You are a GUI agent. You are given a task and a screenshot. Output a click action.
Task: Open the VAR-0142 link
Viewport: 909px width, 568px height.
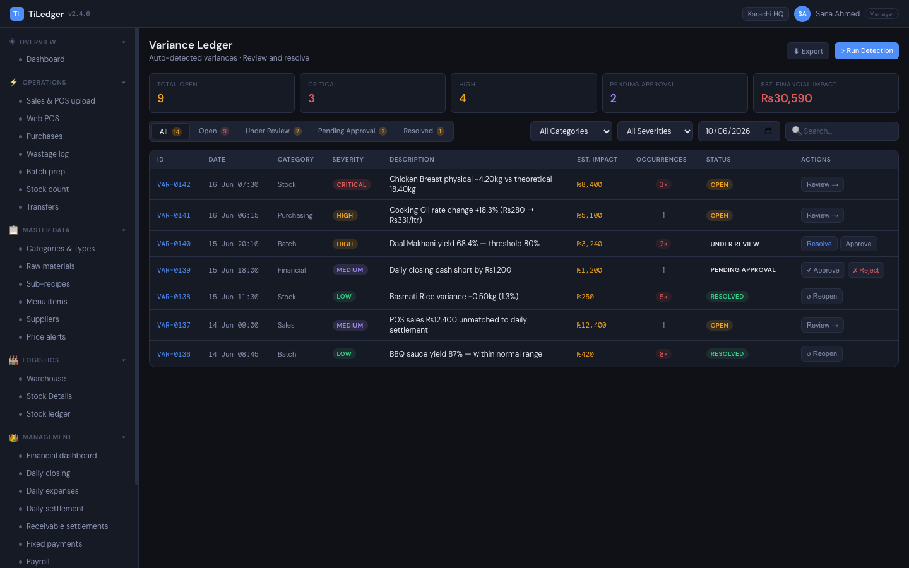point(174,184)
